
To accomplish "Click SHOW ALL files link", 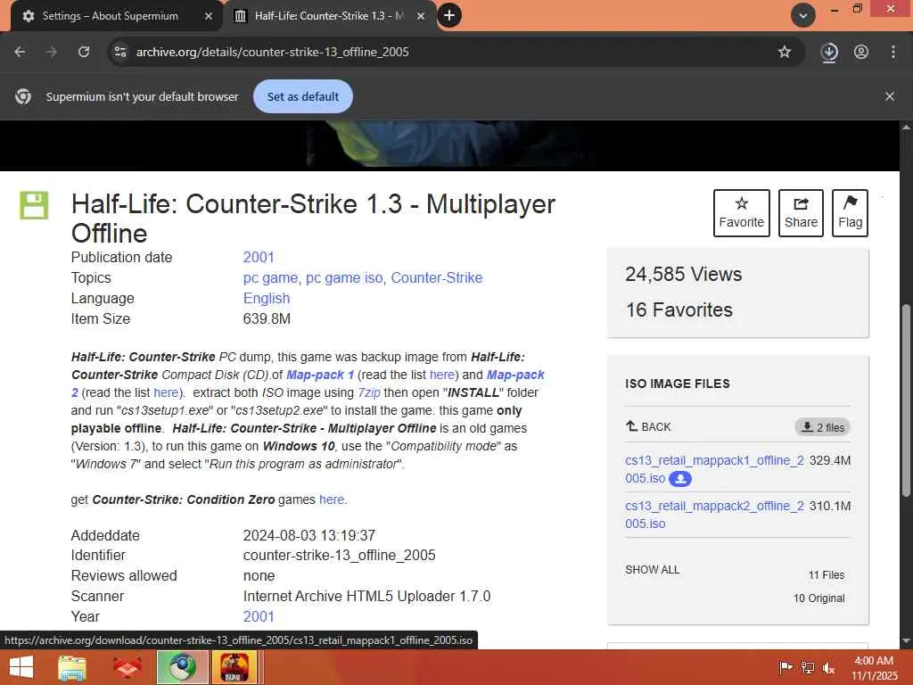I will coord(652,570).
